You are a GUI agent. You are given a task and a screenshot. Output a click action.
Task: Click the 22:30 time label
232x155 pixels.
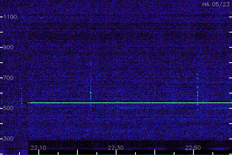click(116, 148)
